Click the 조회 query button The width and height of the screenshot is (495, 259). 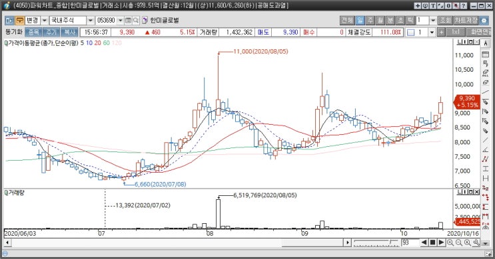click(446, 21)
